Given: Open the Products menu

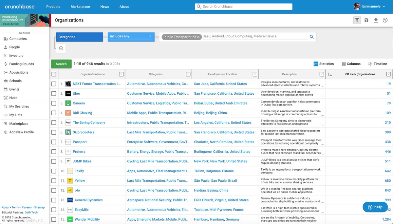Looking at the screenshot, I should click(53, 7).
